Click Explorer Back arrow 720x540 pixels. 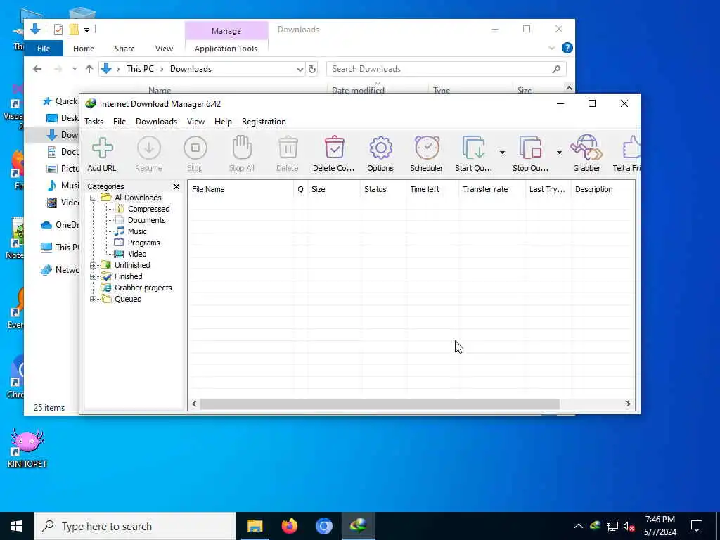coord(37,70)
